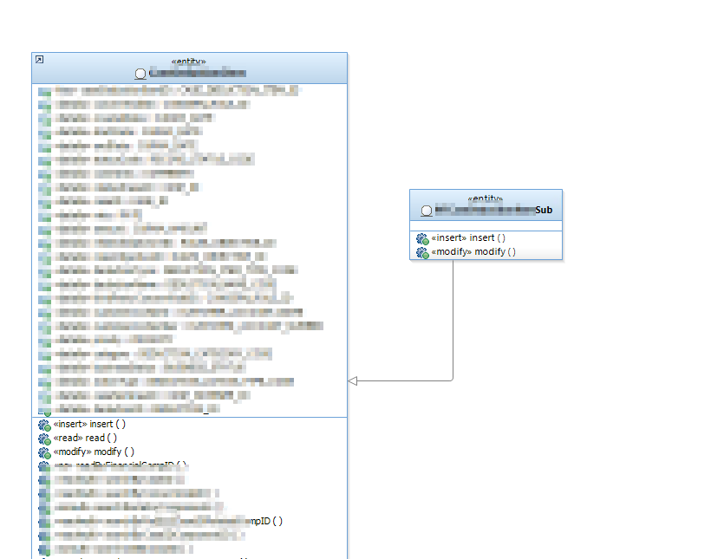Viewport: 724px width, 559px height.
Task: Click the gear icon beside «read» read ()
Action: tap(44, 439)
